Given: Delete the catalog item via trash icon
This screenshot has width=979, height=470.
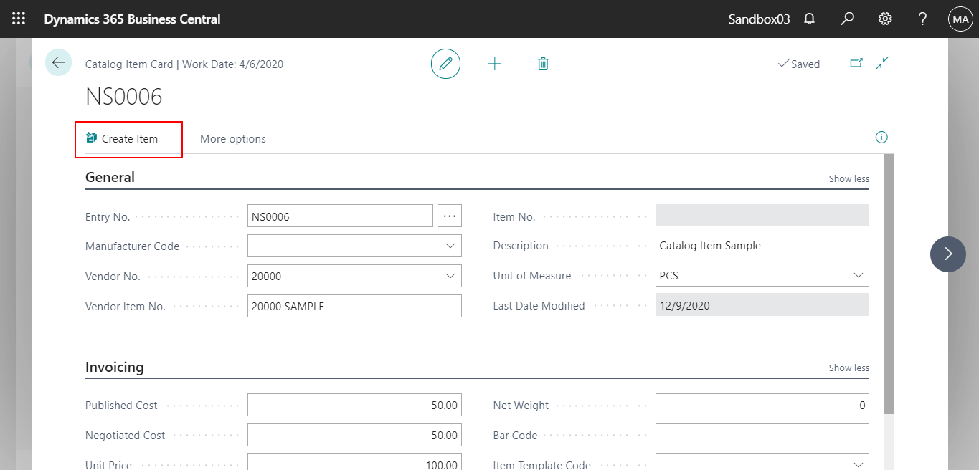Looking at the screenshot, I should pyautogui.click(x=543, y=63).
